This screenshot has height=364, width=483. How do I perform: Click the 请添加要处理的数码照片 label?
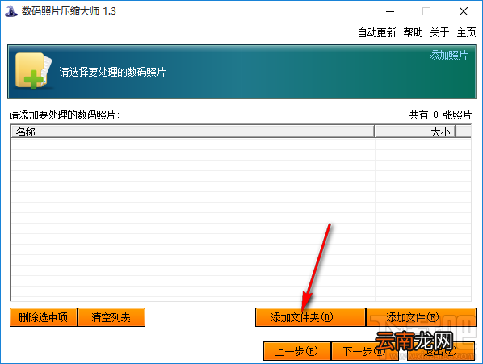click(65, 115)
